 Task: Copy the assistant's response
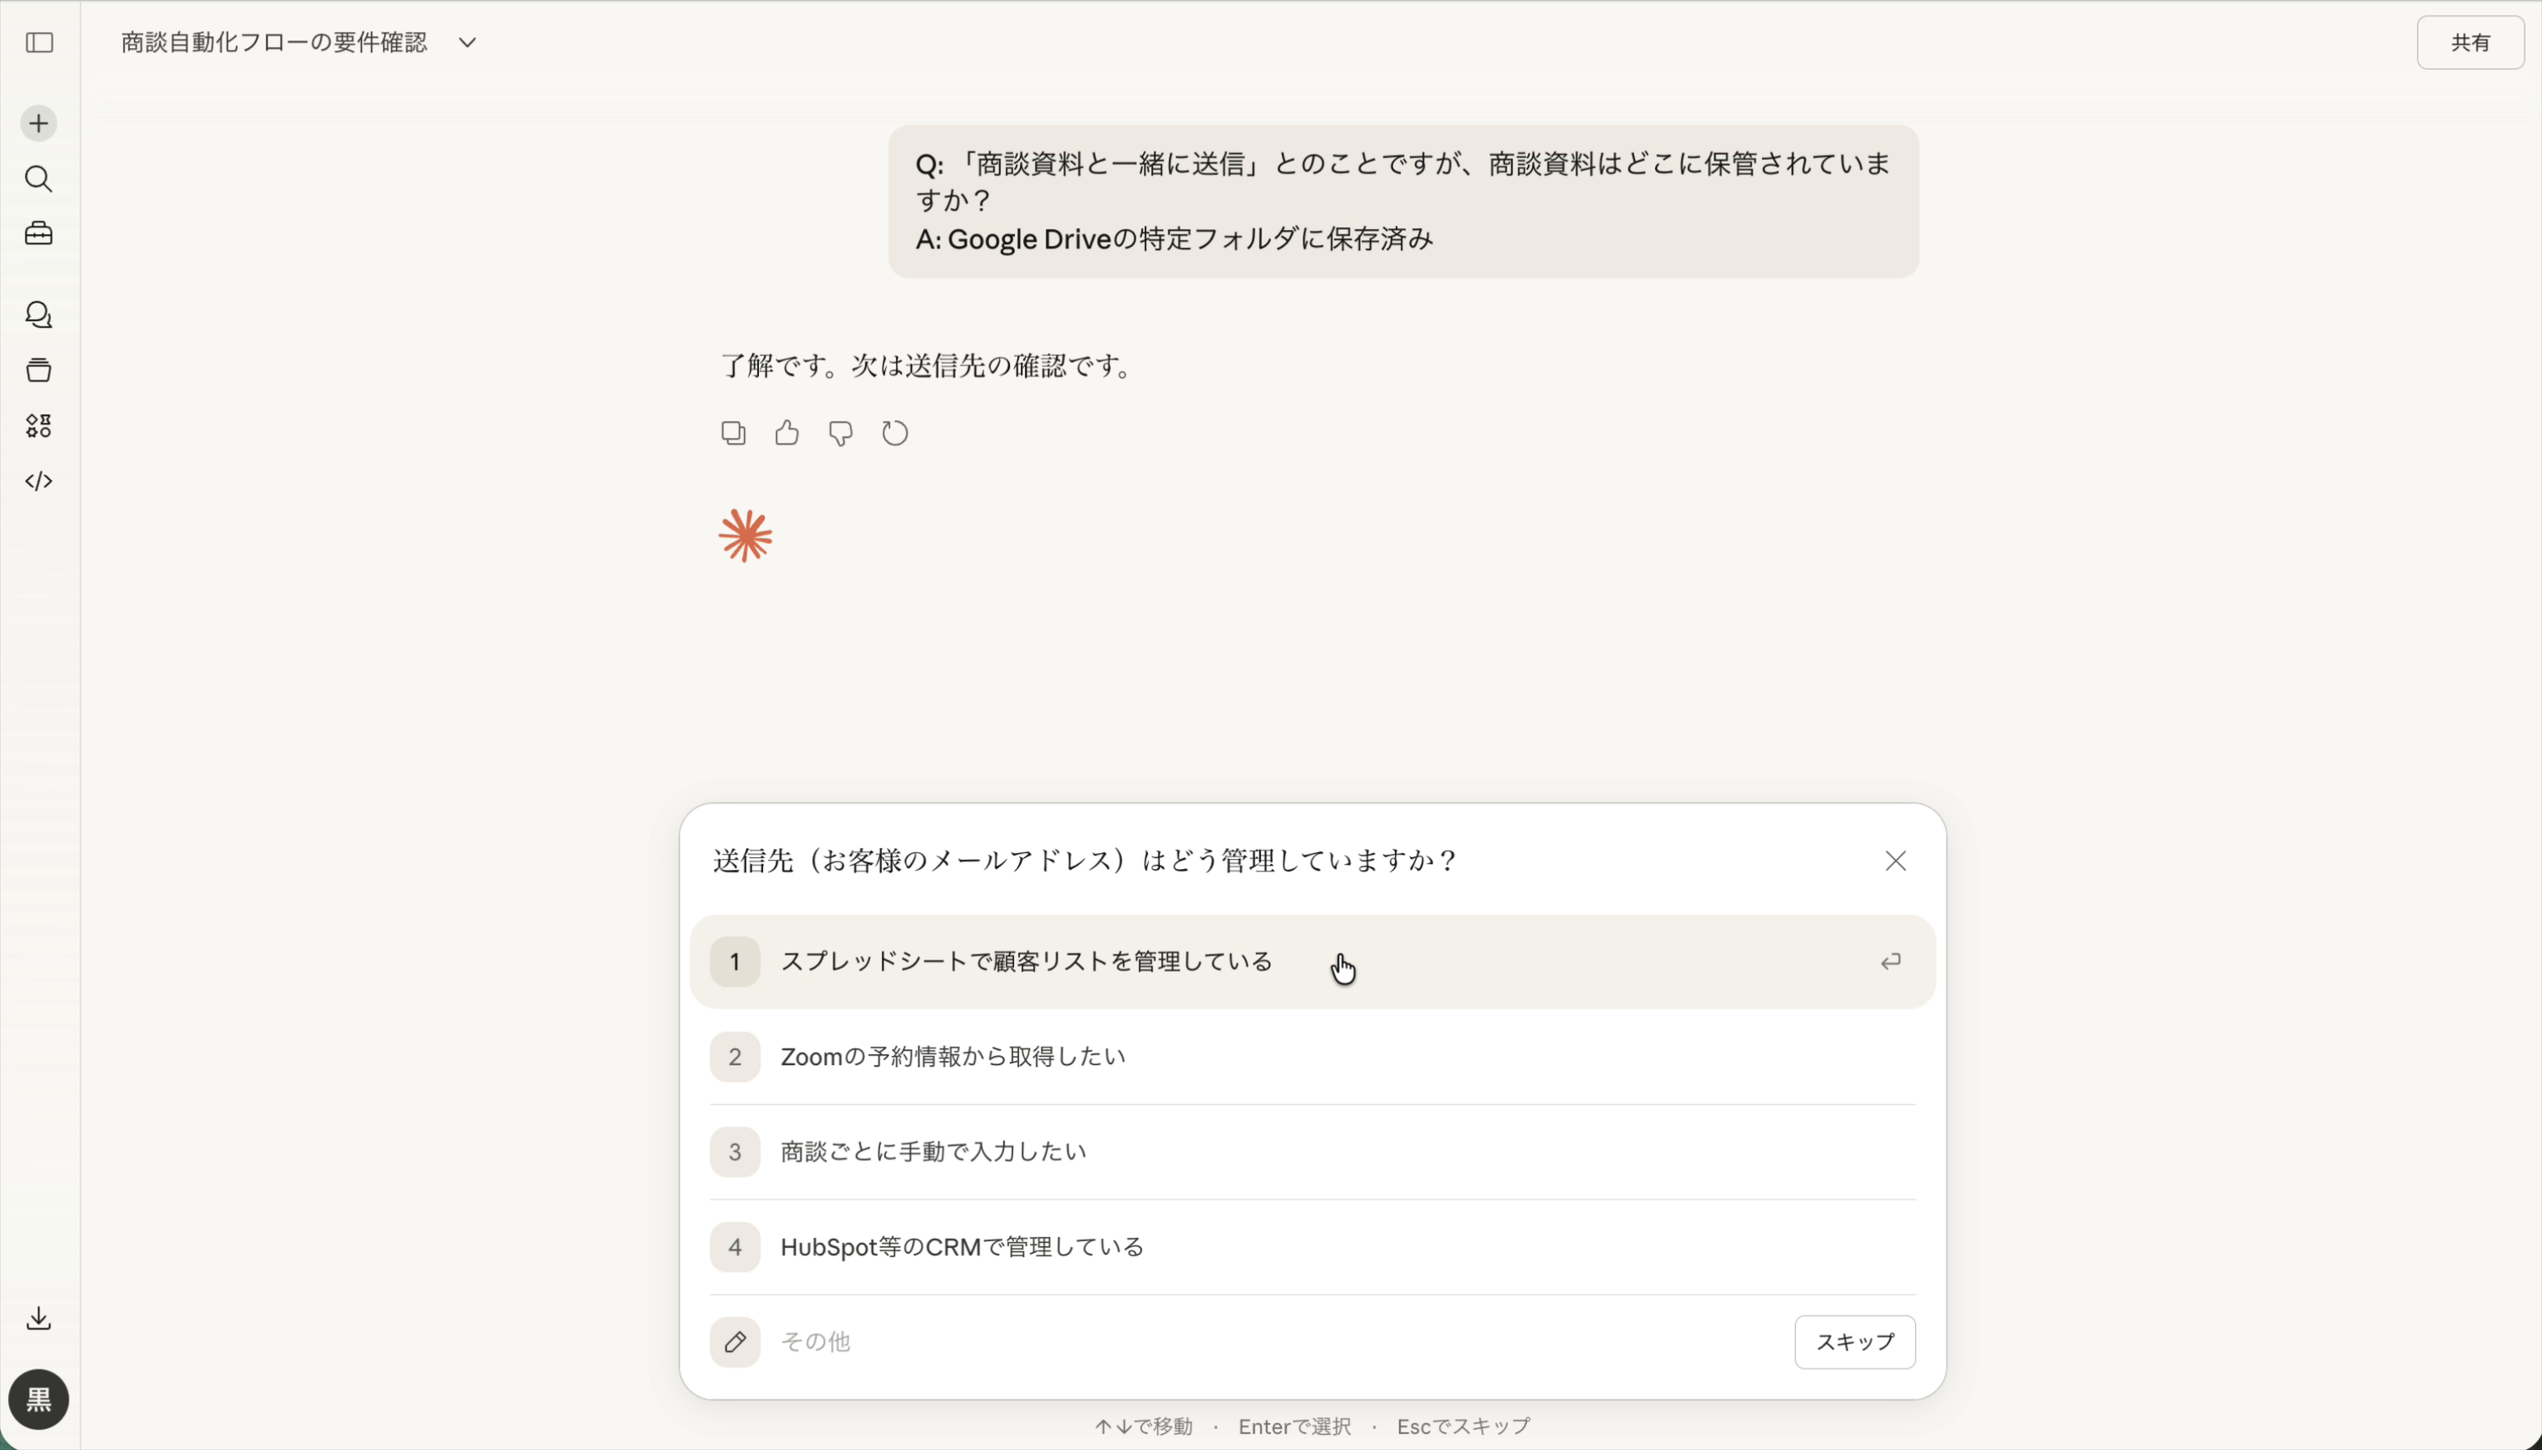pos(733,433)
